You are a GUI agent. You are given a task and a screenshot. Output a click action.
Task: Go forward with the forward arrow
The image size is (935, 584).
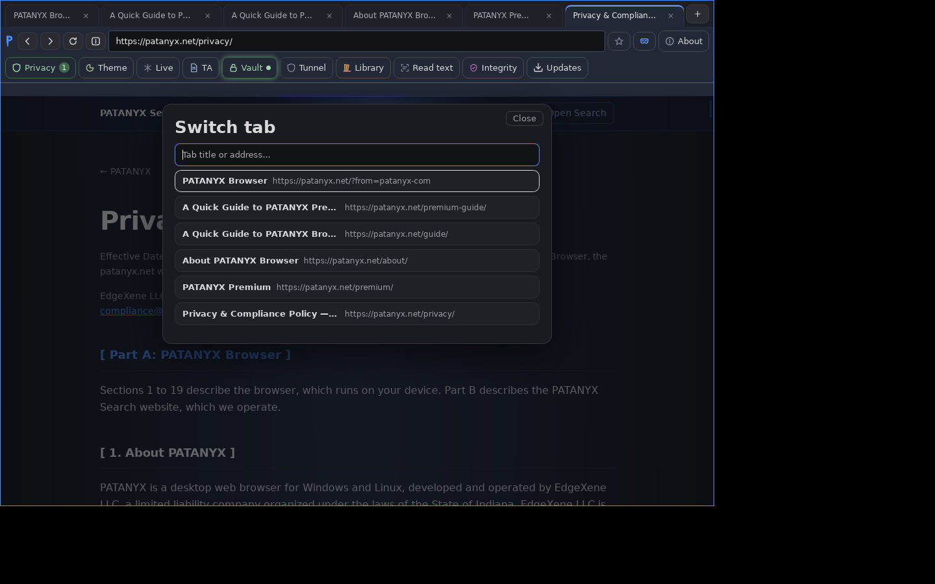pos(50,41)
